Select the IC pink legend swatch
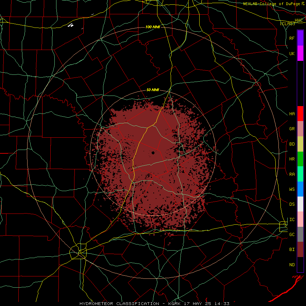306x306 pixels. [x=300, y=219]
